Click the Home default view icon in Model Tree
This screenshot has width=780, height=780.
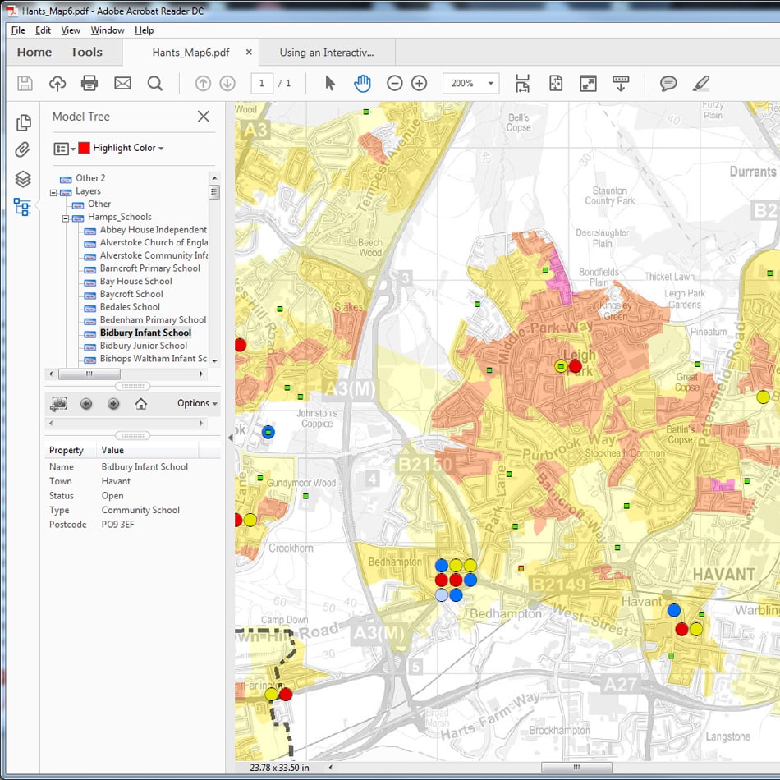point(141,404)
